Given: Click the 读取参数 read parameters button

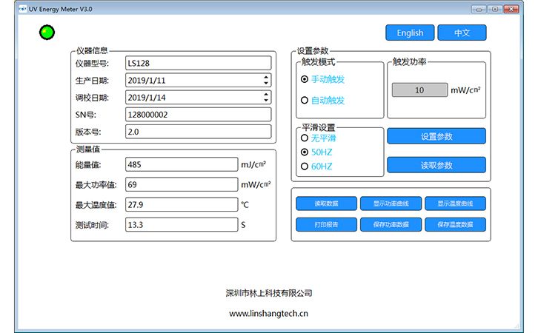Looking at the screenshot, I should point(436,165).
